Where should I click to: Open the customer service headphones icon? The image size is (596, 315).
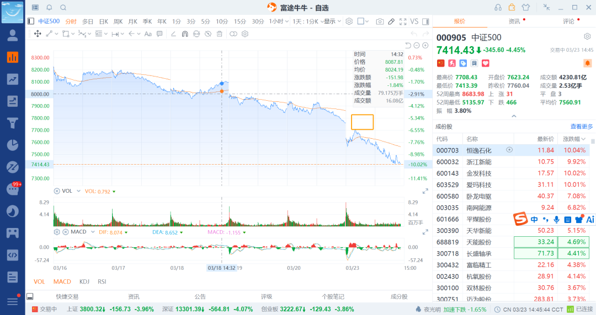(x=498, y=8)
